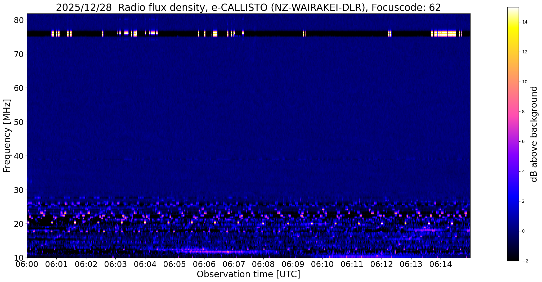The width and height of the screenshot is (542, 282).
Task: Click the Observation time [UTC] axis label
Action: point(248,274)
